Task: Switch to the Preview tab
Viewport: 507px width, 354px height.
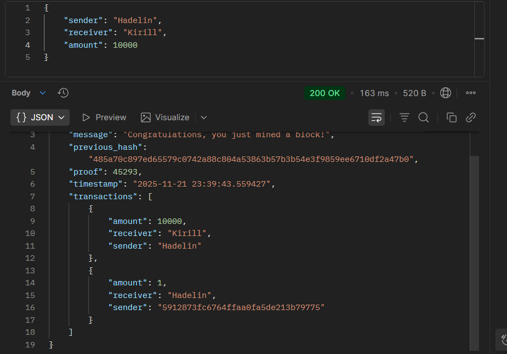Action: pyautogui.click(x=104, y=117)
